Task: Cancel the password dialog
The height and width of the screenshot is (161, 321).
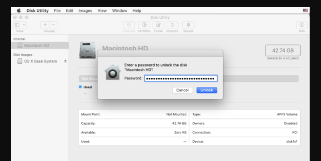Action: [x=183, y=90]
